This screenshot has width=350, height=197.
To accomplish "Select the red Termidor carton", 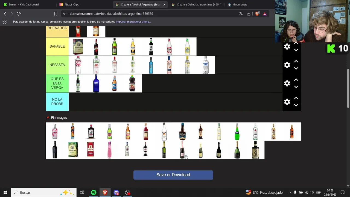I will [91, 150].
